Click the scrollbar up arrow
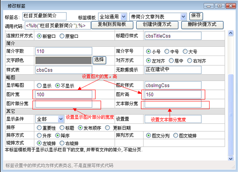Viewport: 238px width, 172px height. [x=231, y=33]
